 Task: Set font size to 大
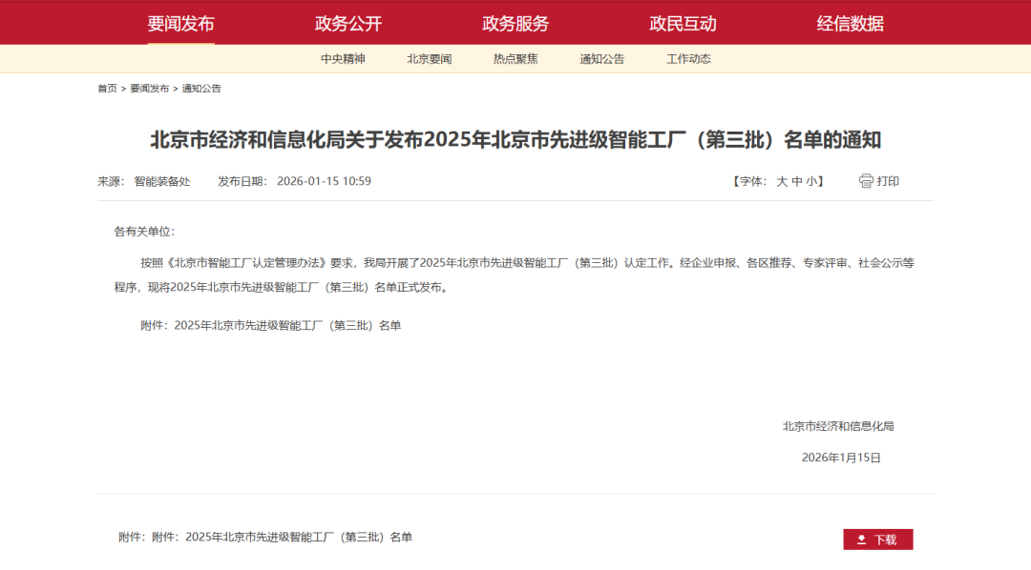(782, 181)
